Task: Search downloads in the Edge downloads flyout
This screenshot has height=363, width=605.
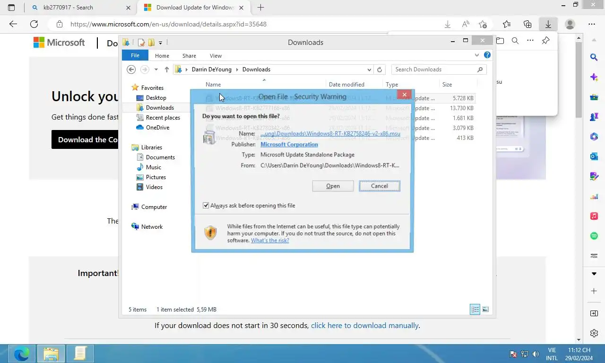Action: pyautogui.click(x=515, y=41)
